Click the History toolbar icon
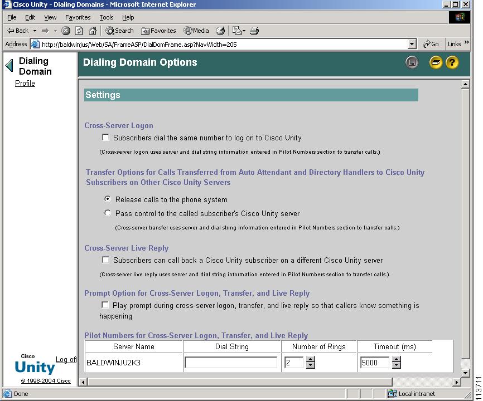The height and width of the screenshot is (401, 483). [220, 31]
